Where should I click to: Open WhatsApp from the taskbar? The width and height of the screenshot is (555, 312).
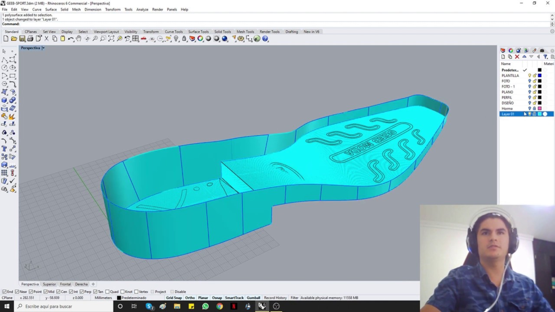205,306
